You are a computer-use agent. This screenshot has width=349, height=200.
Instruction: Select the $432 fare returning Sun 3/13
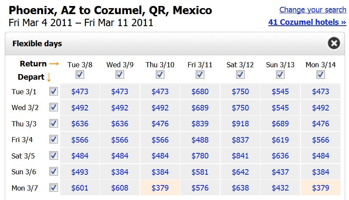point(280,188)
